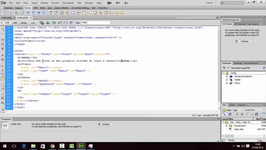Open the Snippets panel tab
266x150 pixels.
coord(241,105)
